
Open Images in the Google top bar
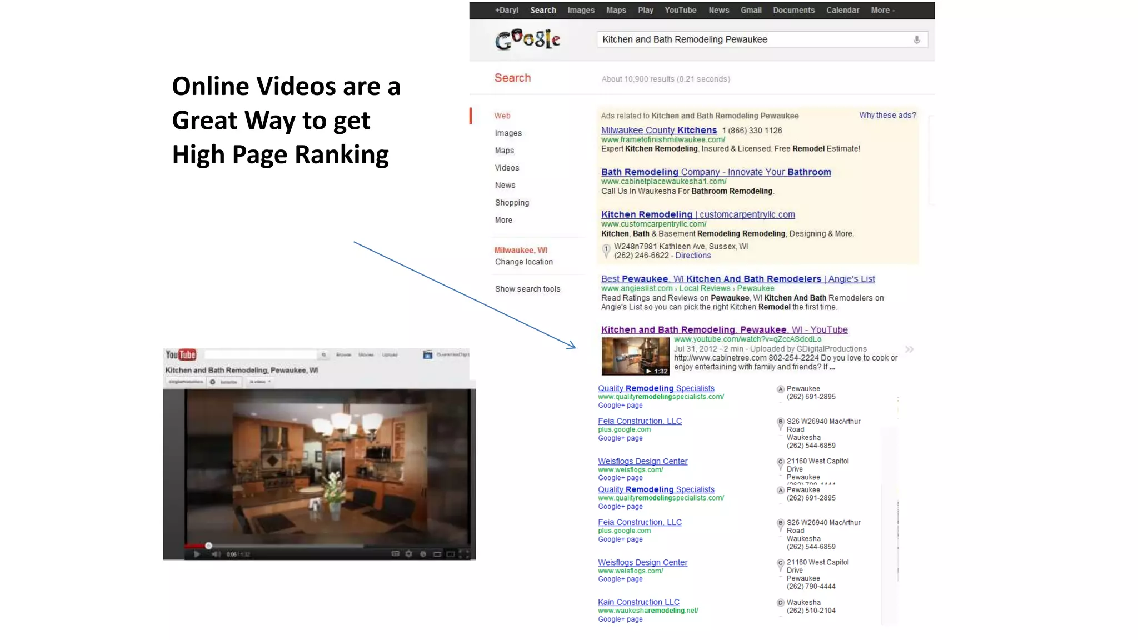[x=581, y=10]
